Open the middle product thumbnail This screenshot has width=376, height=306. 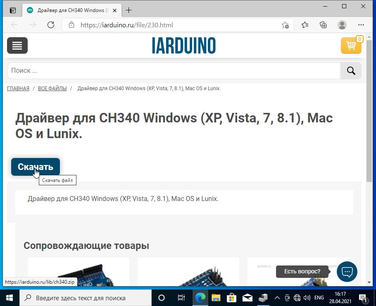pyautogui.click(x=188, y=272)
